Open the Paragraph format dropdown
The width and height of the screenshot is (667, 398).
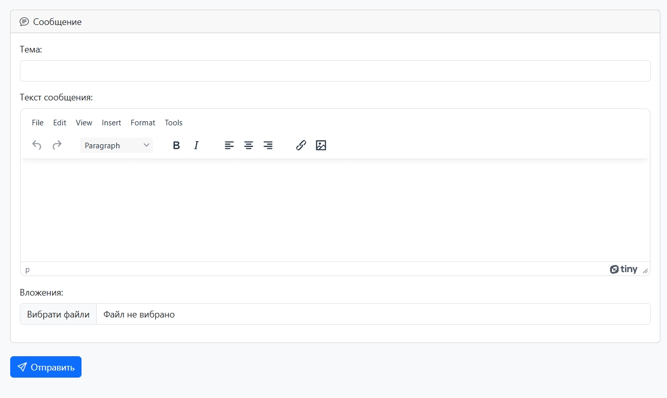116,145
